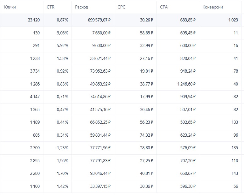Select total conversions cell 1 023

tap(233, 20)
